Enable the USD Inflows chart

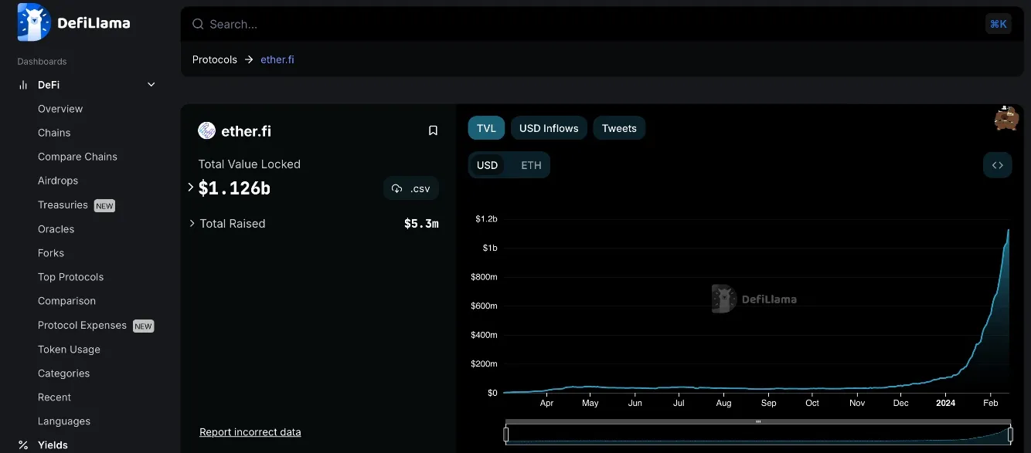coord(549,128)
